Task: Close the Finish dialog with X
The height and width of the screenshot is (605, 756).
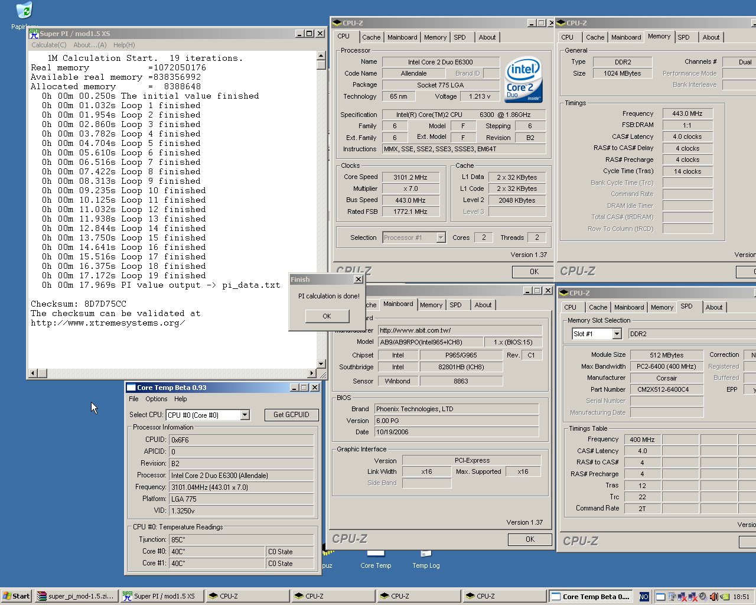Action: pos(358,279)
